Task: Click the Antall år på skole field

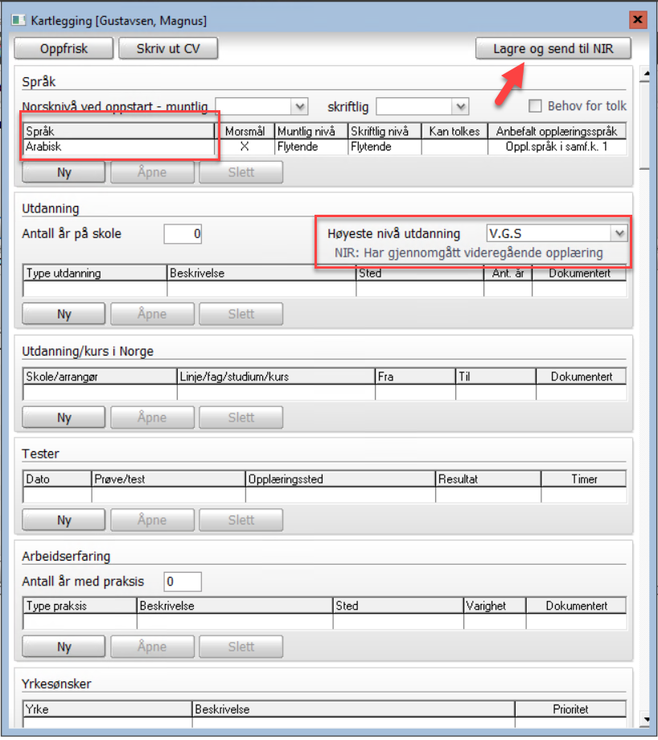Action: click(183, 234)
